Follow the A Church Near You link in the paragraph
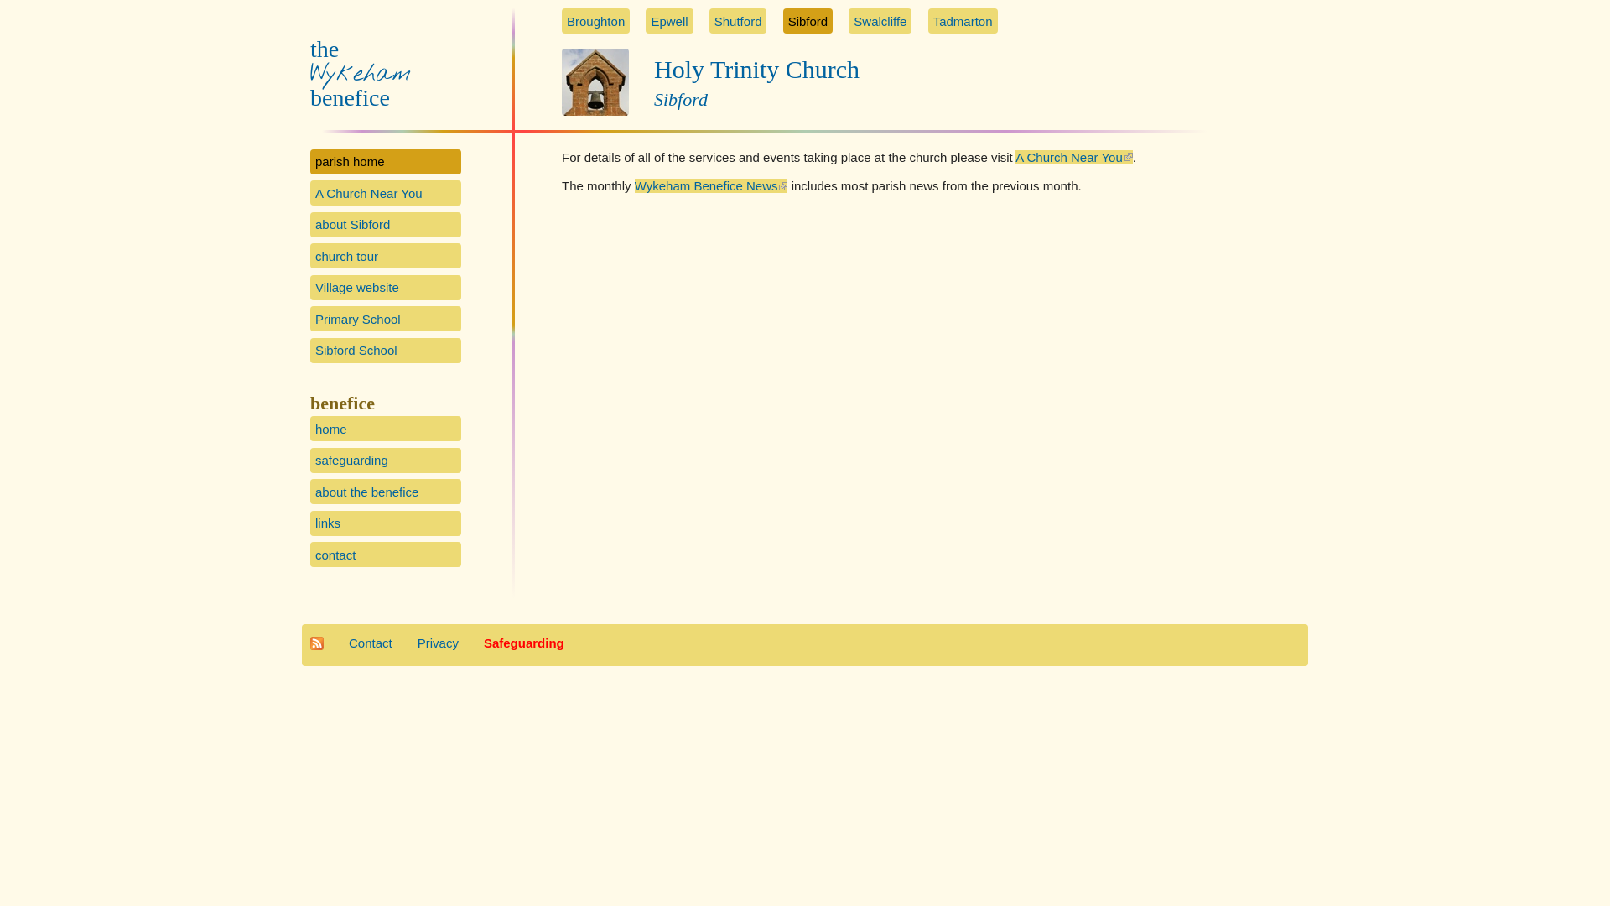1610x906 pixels. (x=1073, y=158)
